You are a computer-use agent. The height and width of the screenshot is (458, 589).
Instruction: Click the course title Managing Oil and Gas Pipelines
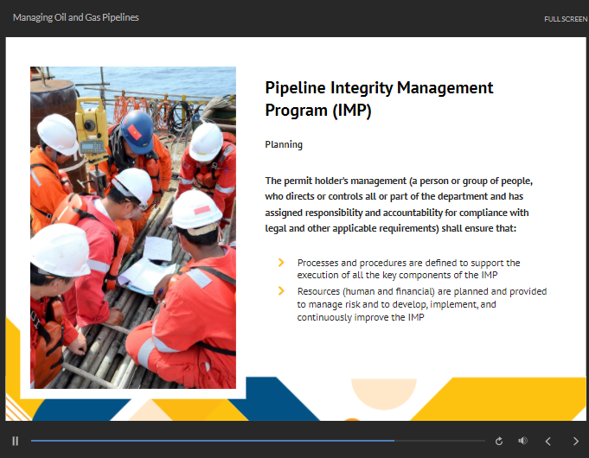pos(76,17)
